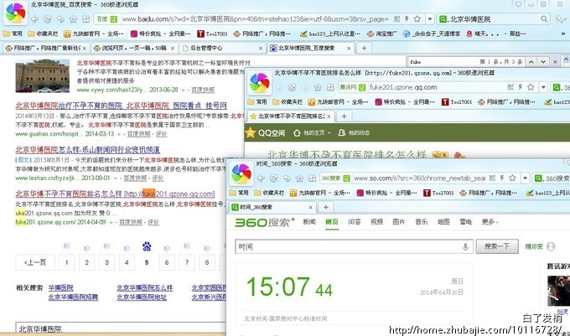
Task: Click the user avatar icon beside 随你变
Action: tap(551, 246)
